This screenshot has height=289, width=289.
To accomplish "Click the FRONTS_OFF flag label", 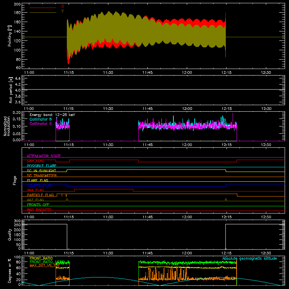I will [38, 204].
